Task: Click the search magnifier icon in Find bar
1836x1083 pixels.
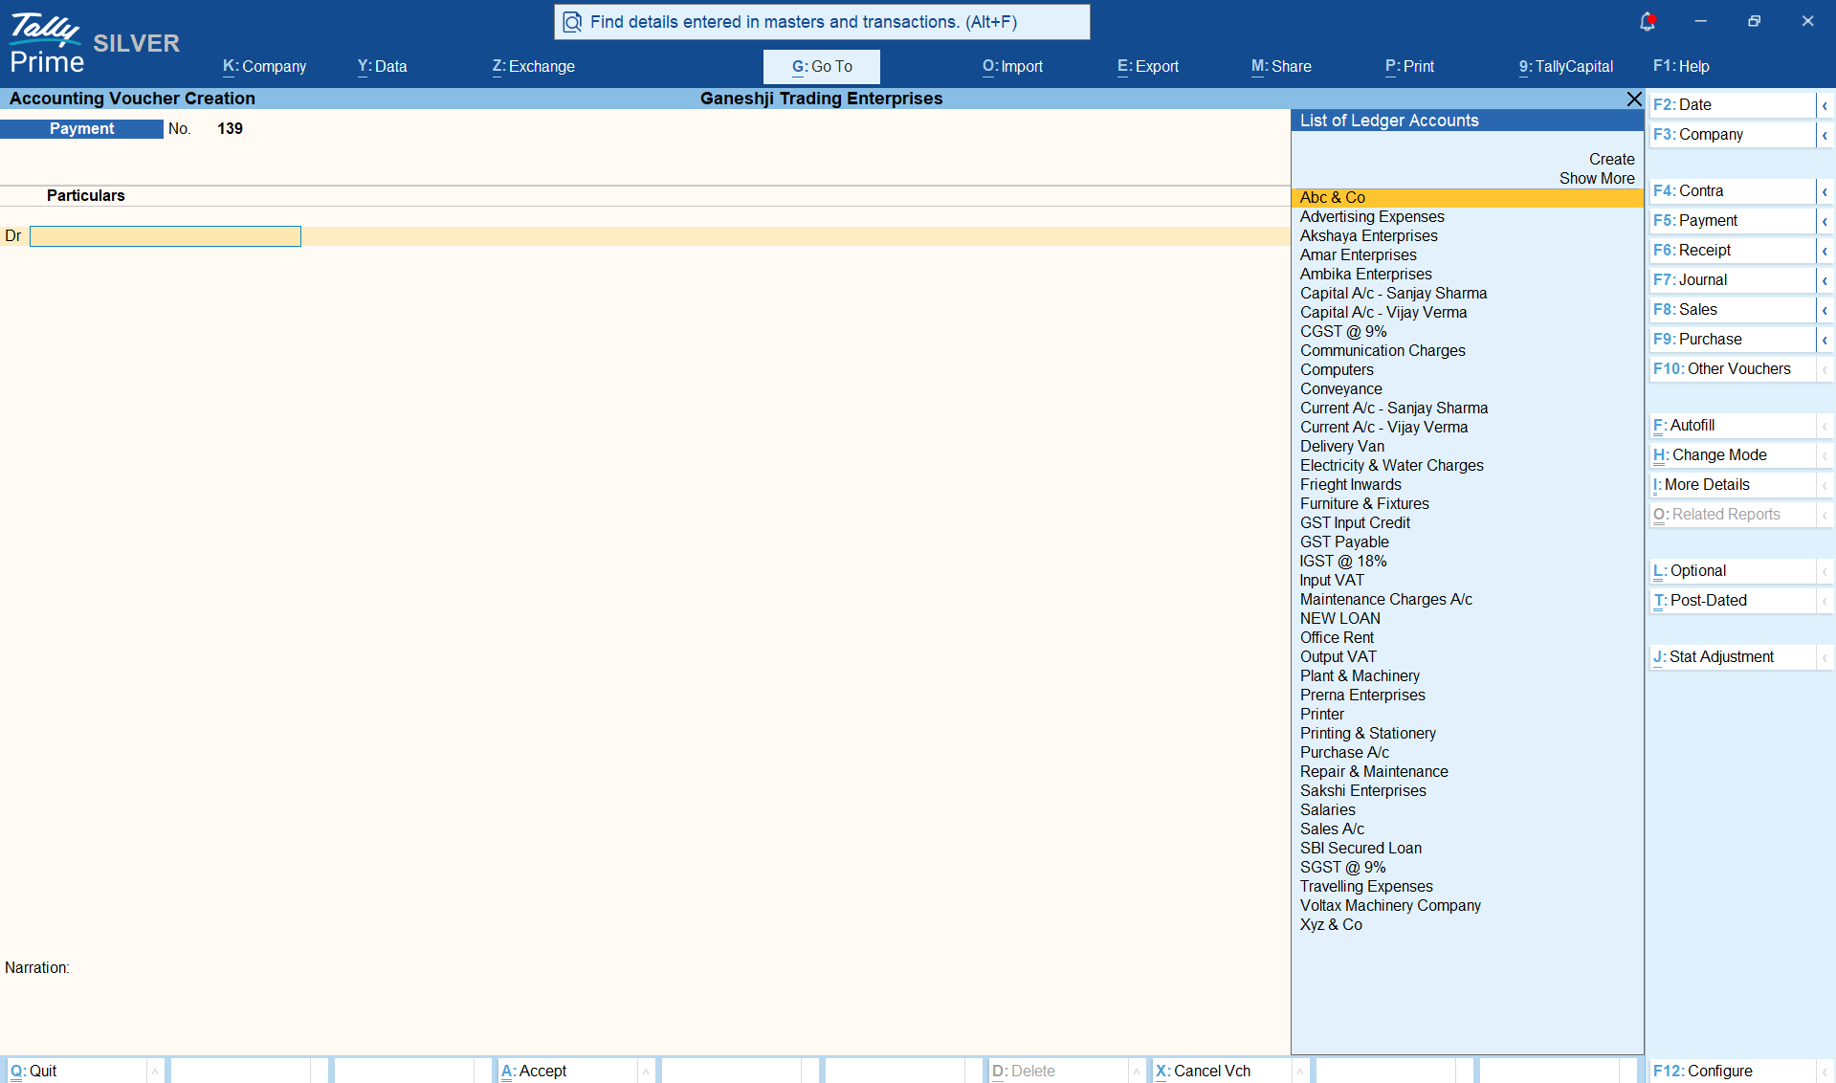Action: [572, 22]
